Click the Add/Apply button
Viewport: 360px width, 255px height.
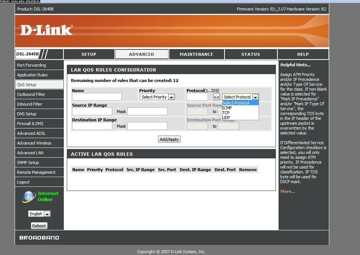click(x=169, y=139)
